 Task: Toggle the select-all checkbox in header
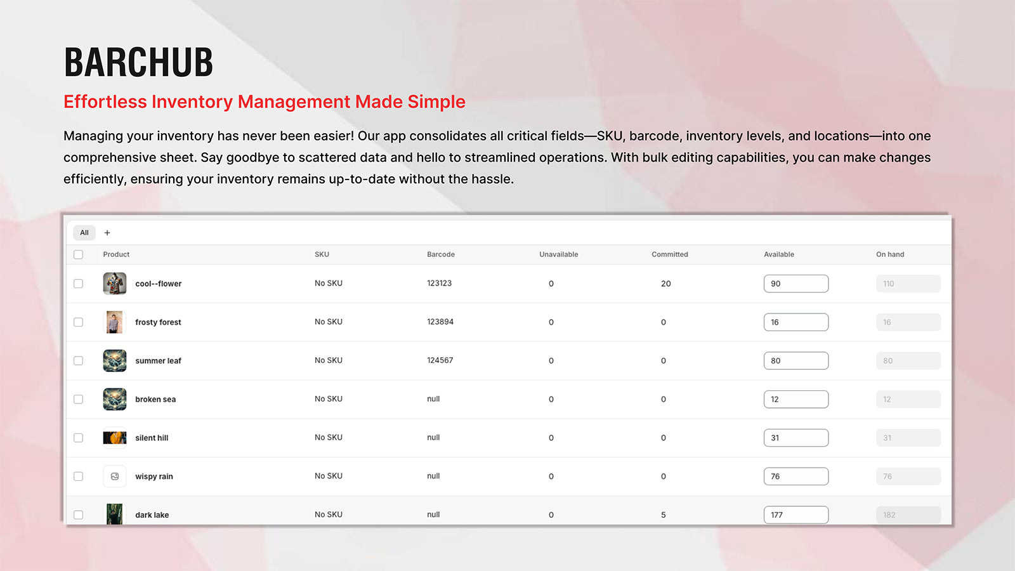point(79,254)
